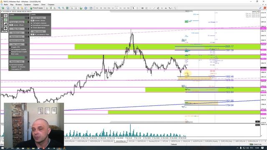This screenshot has height=150, width=267.
Task: Click the 2005.17 level price label
Action: tap(229, 46)
